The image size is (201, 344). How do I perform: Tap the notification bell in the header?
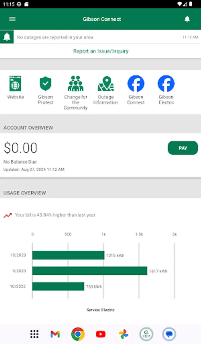[x=187, y=19]
